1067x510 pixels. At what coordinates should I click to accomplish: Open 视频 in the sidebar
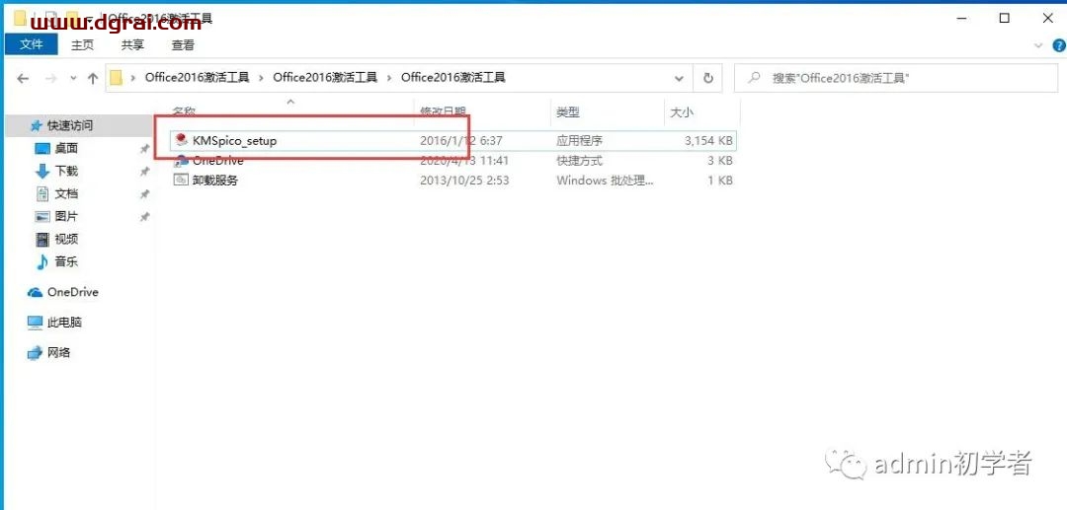[66, 239]
